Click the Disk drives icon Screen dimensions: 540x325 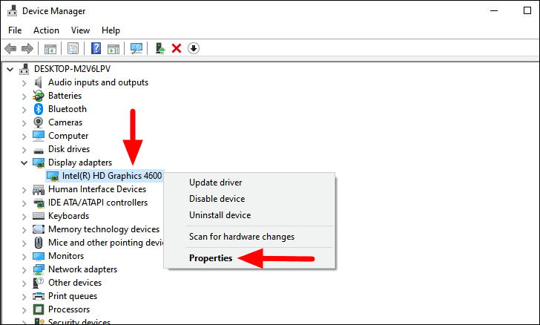point(39,151)
